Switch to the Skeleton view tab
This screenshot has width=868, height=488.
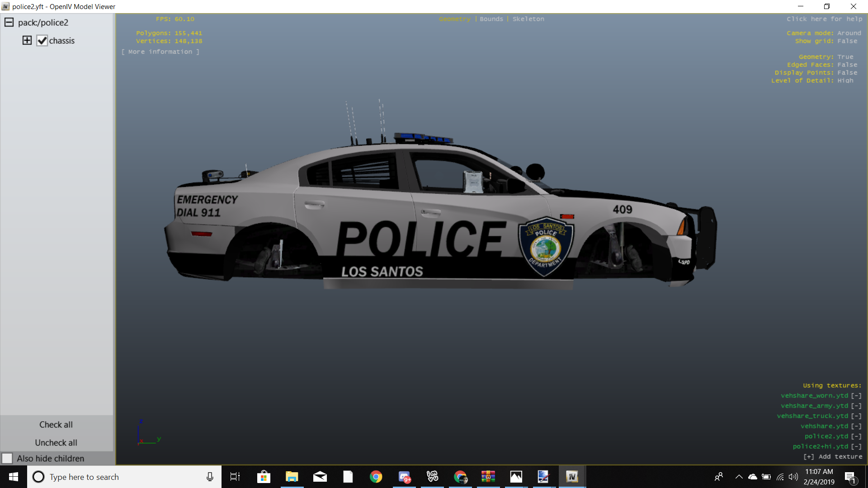(x=528, y=19)
